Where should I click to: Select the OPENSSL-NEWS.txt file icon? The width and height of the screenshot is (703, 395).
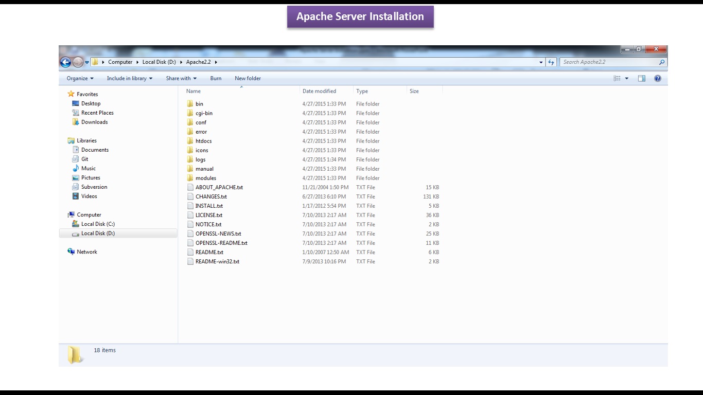[190, 234]
